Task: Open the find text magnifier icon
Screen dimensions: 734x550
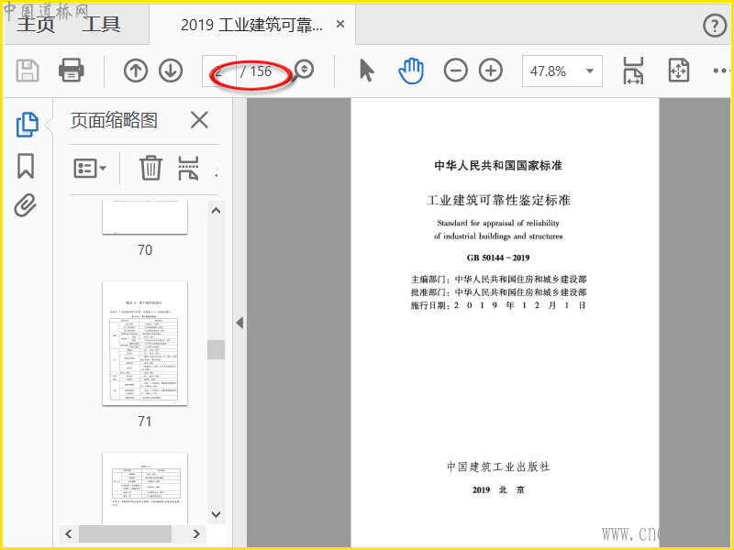Action: click(x=303, y=71)
